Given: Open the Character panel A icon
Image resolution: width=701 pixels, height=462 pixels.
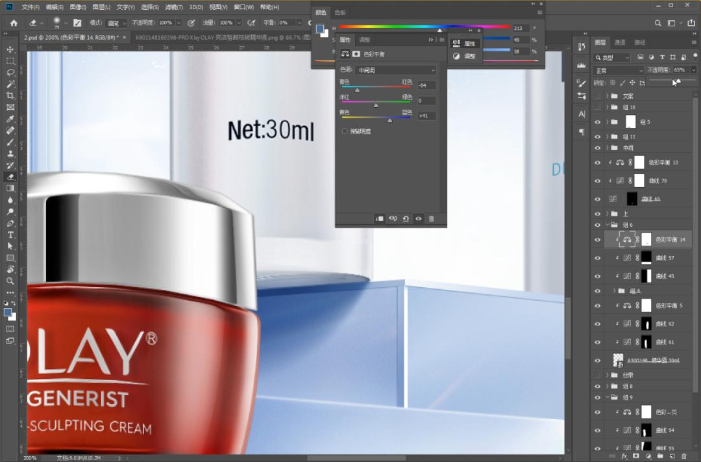Looking at the screenshot, I should tap(582, 114).
